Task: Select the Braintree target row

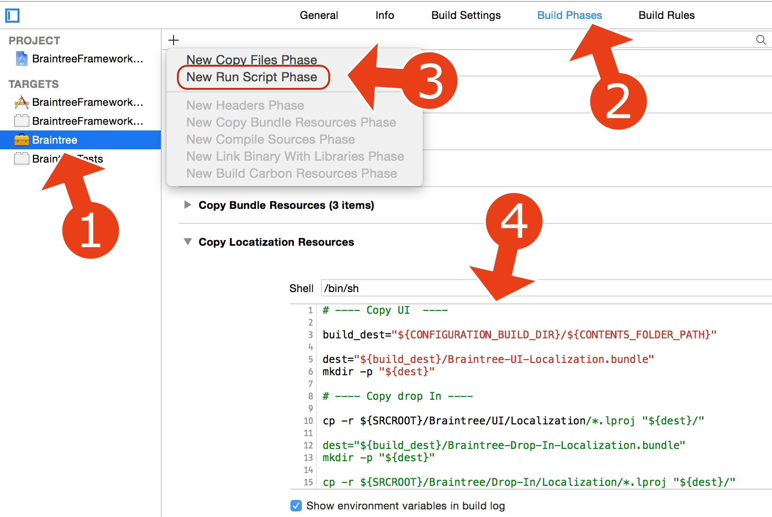Action: click(80, 140)
